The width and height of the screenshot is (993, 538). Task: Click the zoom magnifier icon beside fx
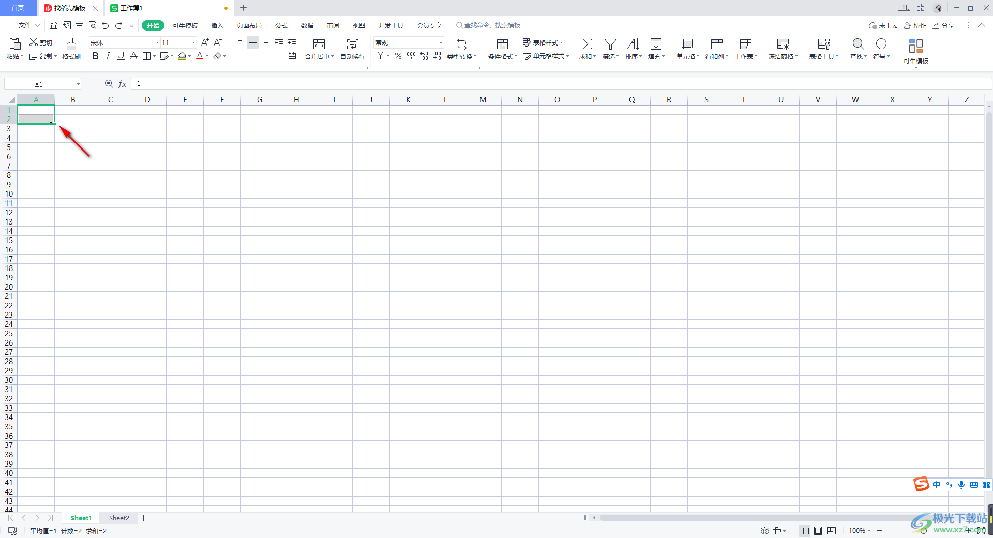pos(109,84)
